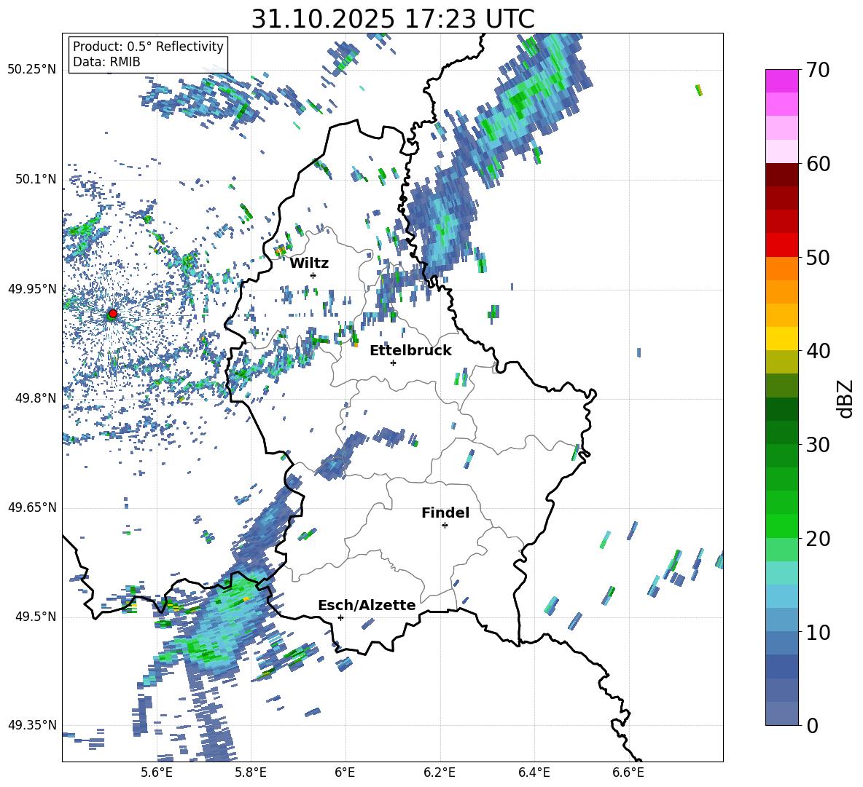The image size is (863, 787).
Task: Click the 6.4°E longitude tick label
Action: pos(534,772)
